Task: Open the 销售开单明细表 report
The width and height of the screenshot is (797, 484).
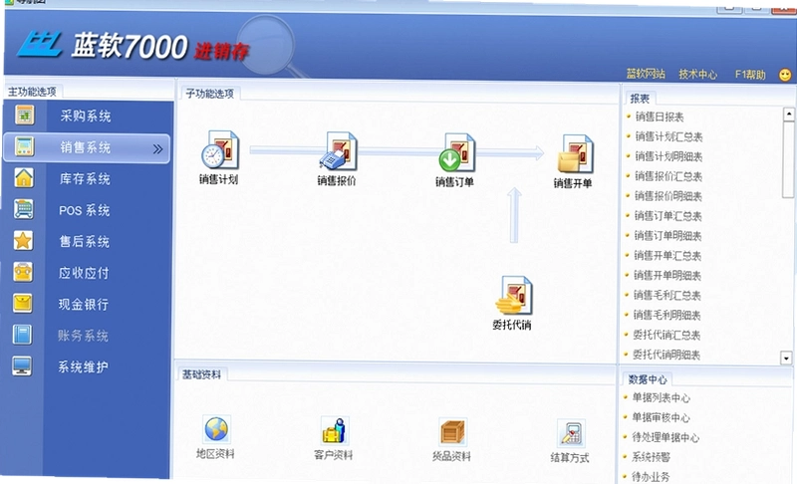Action: tap(666, 275)
